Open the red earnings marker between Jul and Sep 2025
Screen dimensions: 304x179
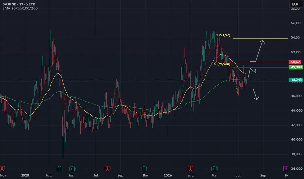(x=107, y=169)
